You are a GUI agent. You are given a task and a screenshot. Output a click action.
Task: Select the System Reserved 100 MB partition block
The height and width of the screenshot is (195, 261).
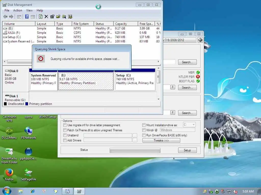(x=43, y=81)
